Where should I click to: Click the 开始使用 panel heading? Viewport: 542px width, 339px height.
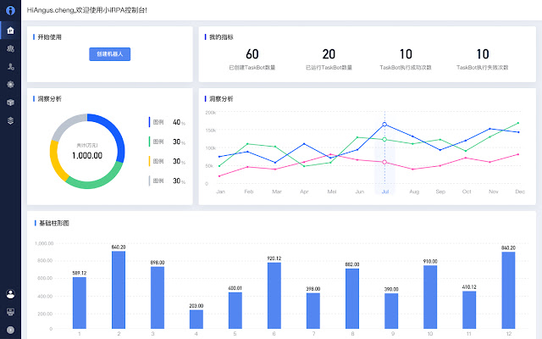pyautogui.click(x=49, y=37)
